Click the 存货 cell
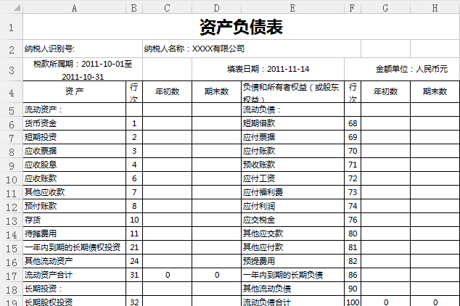 click(x=74, y=220)
